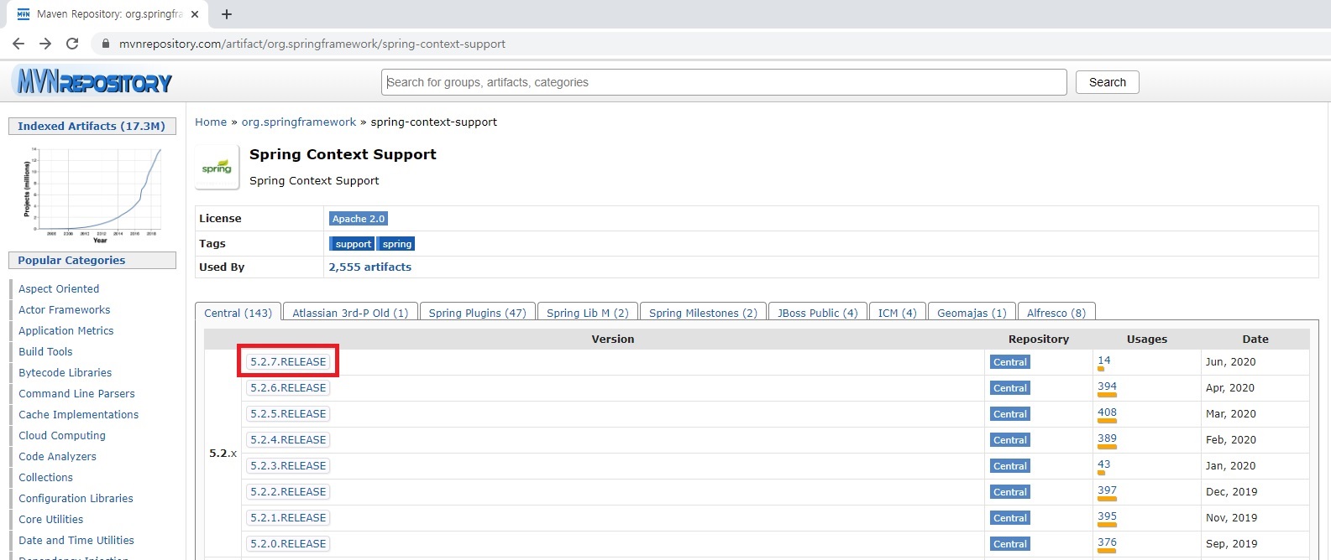Viewport: 1331px width, 560px height.
Task: Open the Actor Frameworks category
Action: (x=65, y=310)
